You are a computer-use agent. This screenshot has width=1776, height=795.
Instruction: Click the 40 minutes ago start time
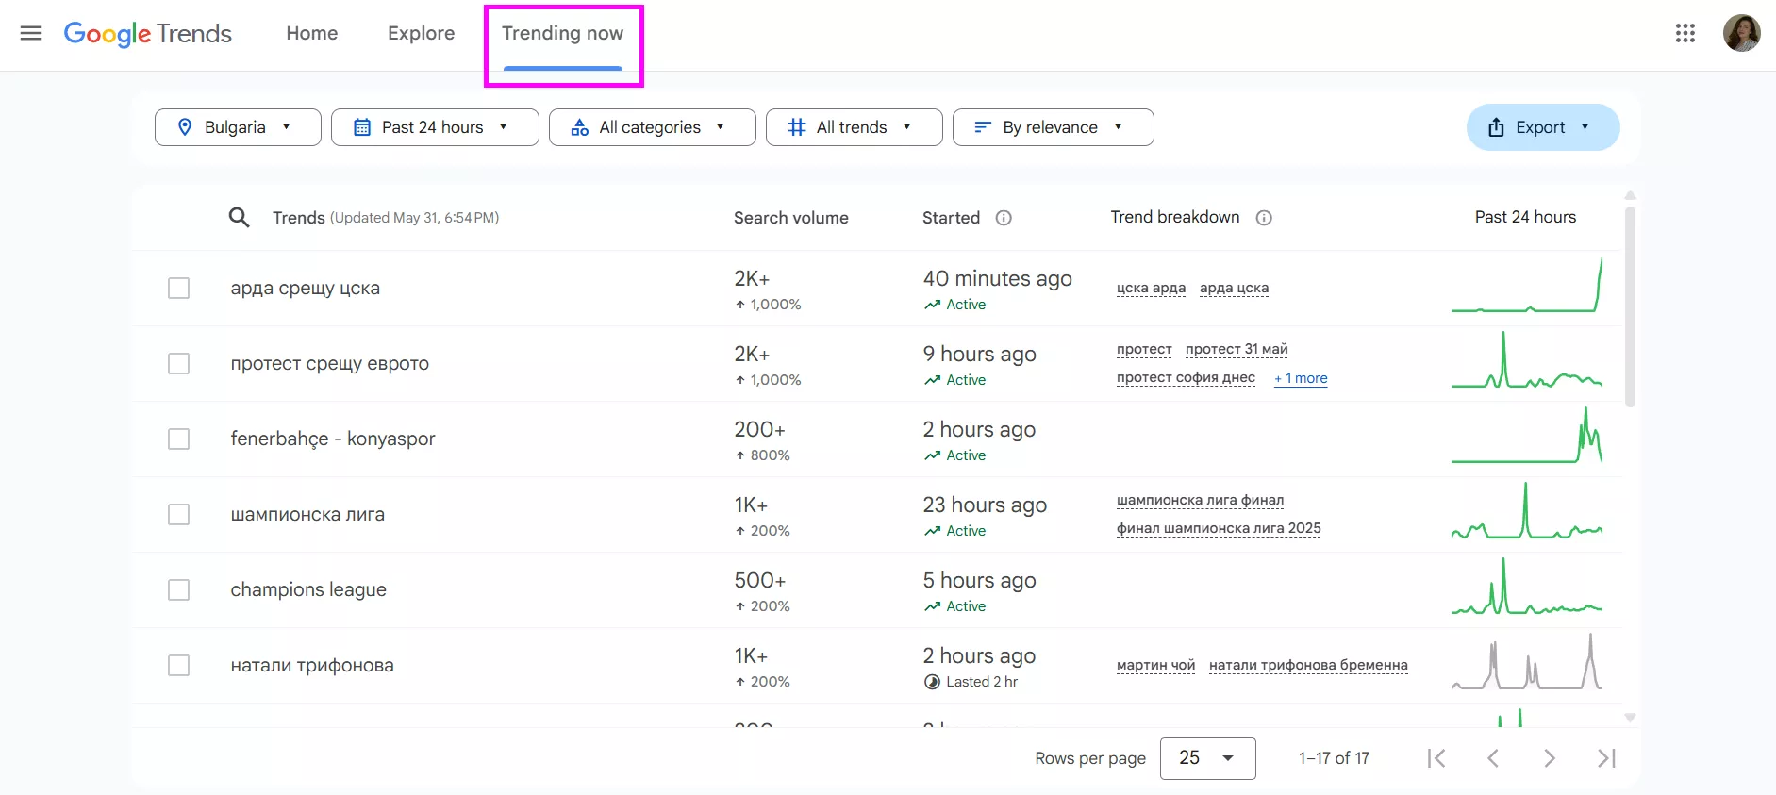(998, 278)
